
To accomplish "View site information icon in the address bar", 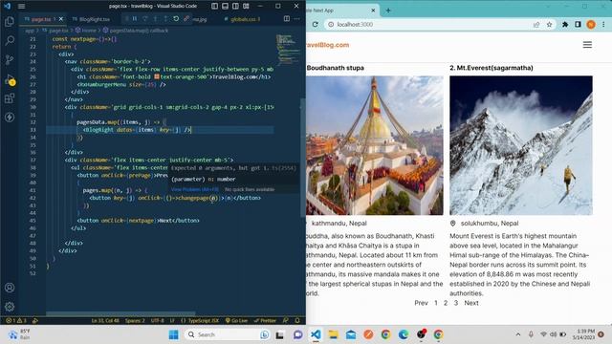I will [331, 24].
